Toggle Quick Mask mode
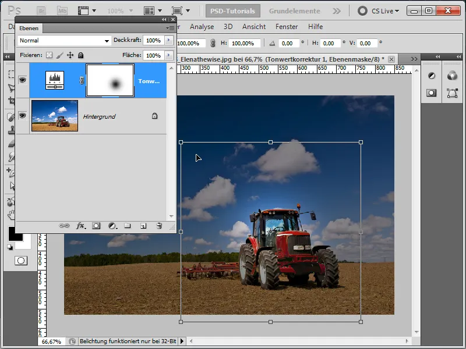Viewport: 466px width, 349px height. coord(21,261)
